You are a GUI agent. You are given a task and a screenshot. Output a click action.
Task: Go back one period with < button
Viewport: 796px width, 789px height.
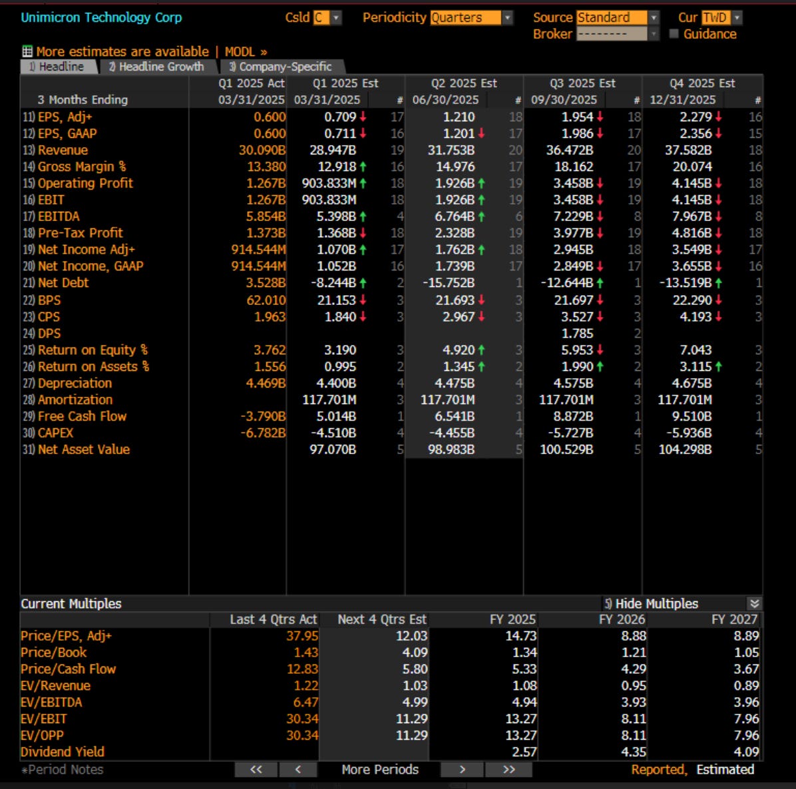pyautogui.click(x=298, y=770)
